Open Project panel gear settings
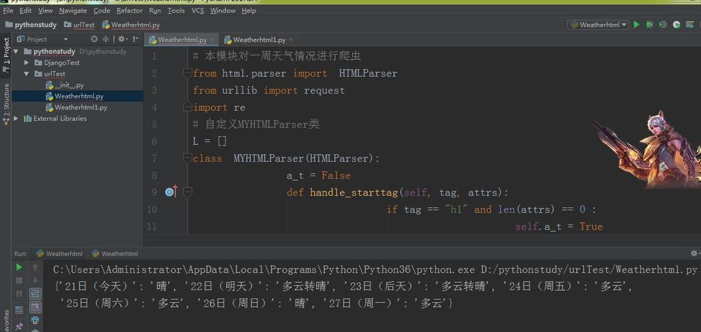 (x=122, y=39)
